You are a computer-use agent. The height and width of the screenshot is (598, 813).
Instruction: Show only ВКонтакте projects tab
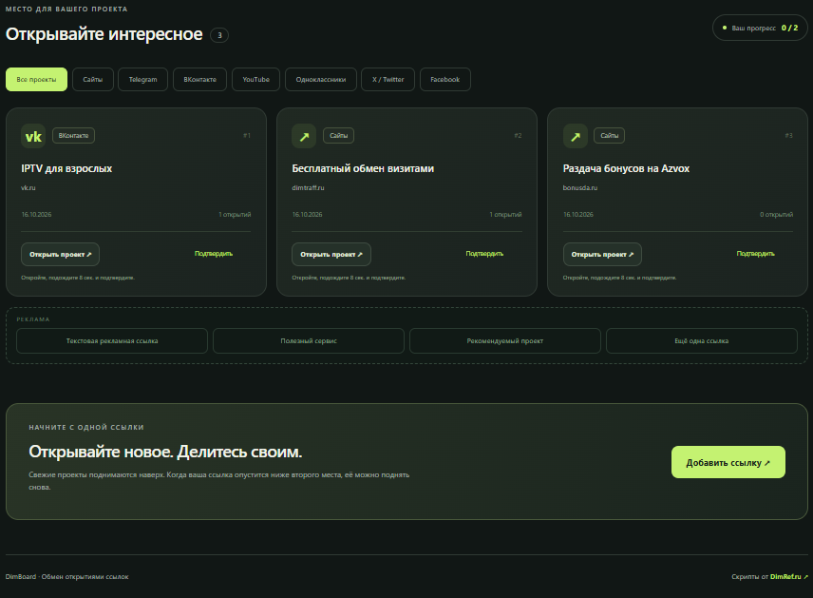[x=200, y=80]
